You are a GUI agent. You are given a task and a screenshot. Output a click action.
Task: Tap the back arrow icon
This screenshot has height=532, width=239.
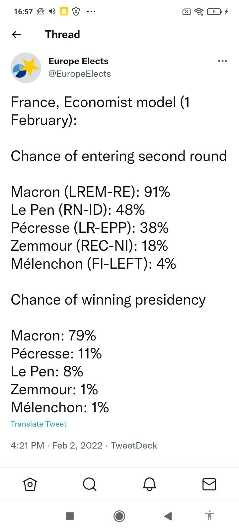(16, 35)
